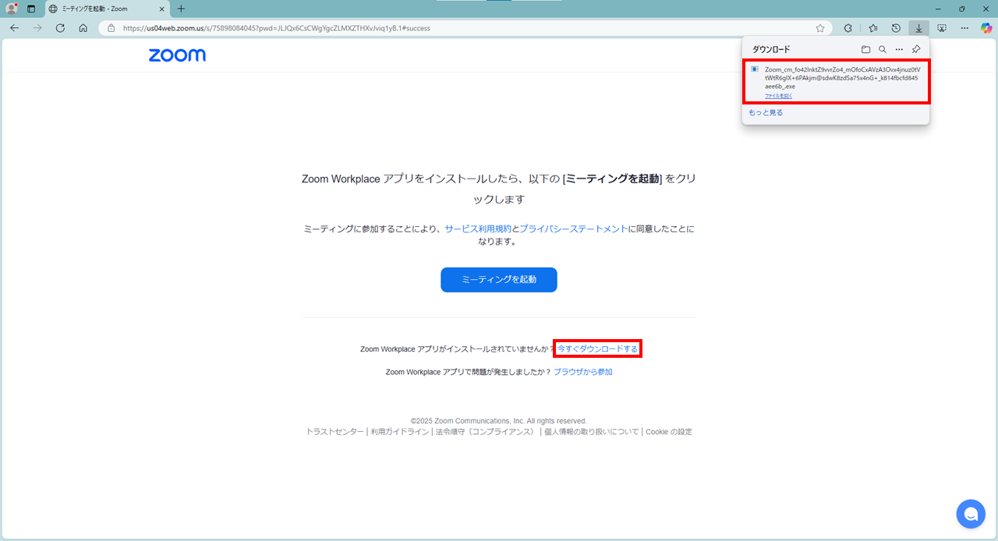Open the favorites list panel

click(872, 28)
